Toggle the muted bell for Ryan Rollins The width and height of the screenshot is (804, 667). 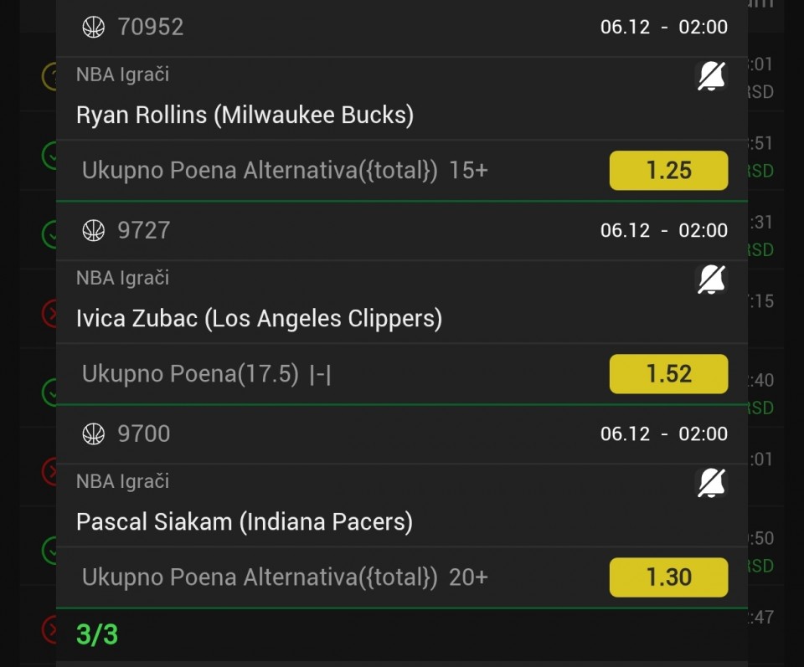point(711,76)
